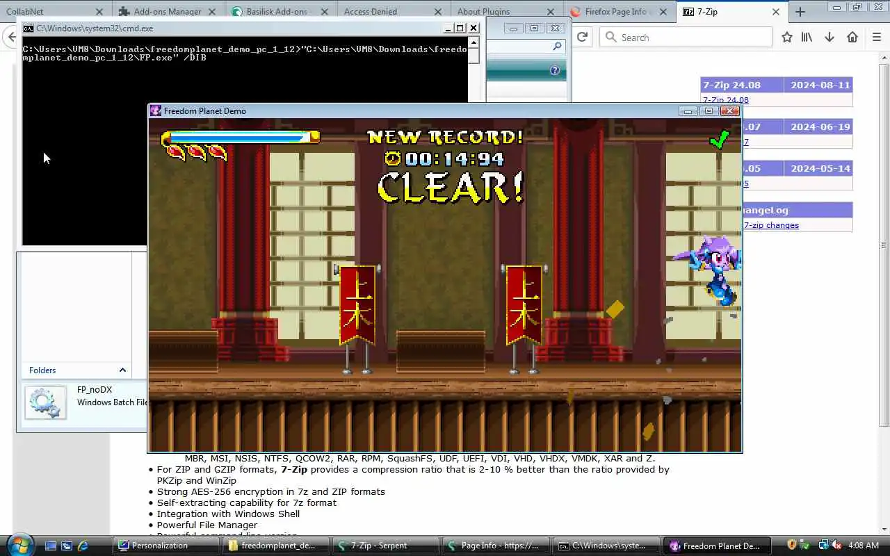Click the 4:08 AM system clock

click(864, 546)
